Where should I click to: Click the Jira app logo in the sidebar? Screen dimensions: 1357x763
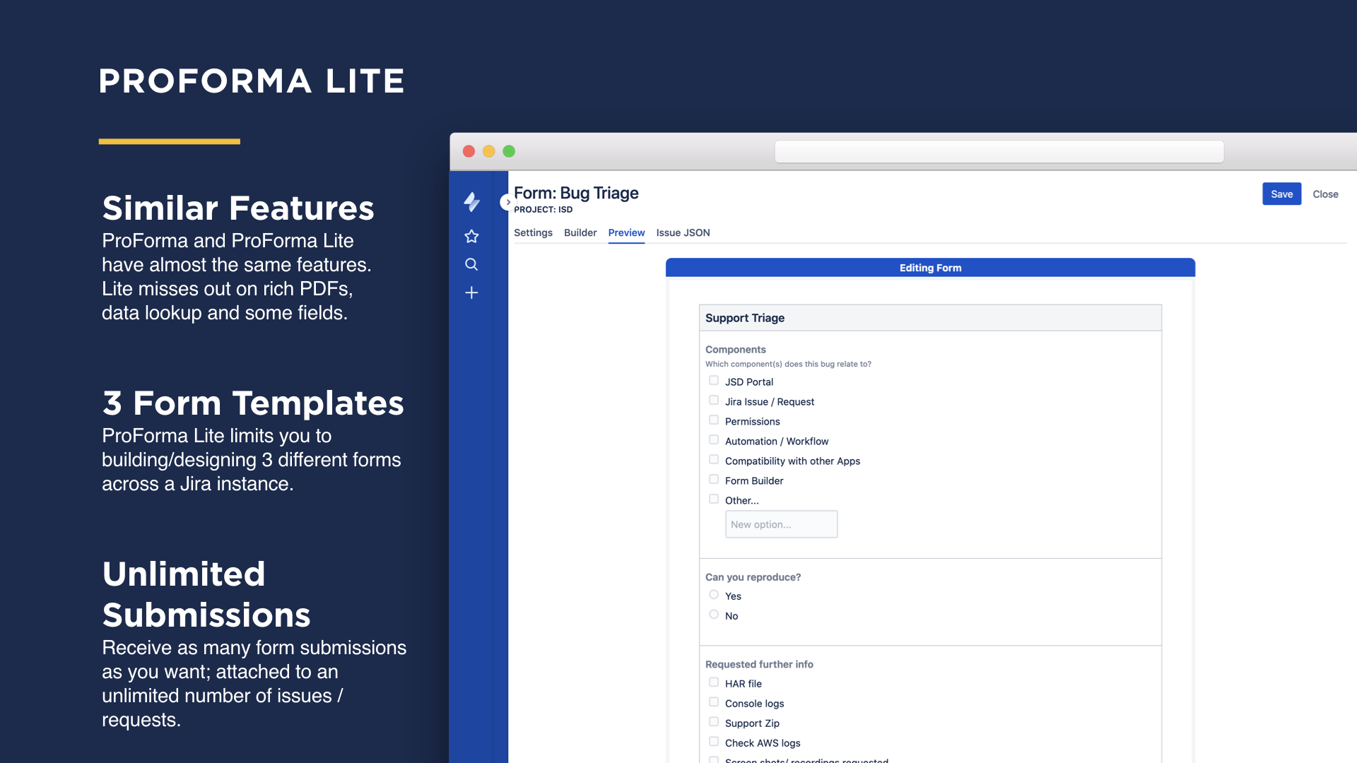(471, 203)
